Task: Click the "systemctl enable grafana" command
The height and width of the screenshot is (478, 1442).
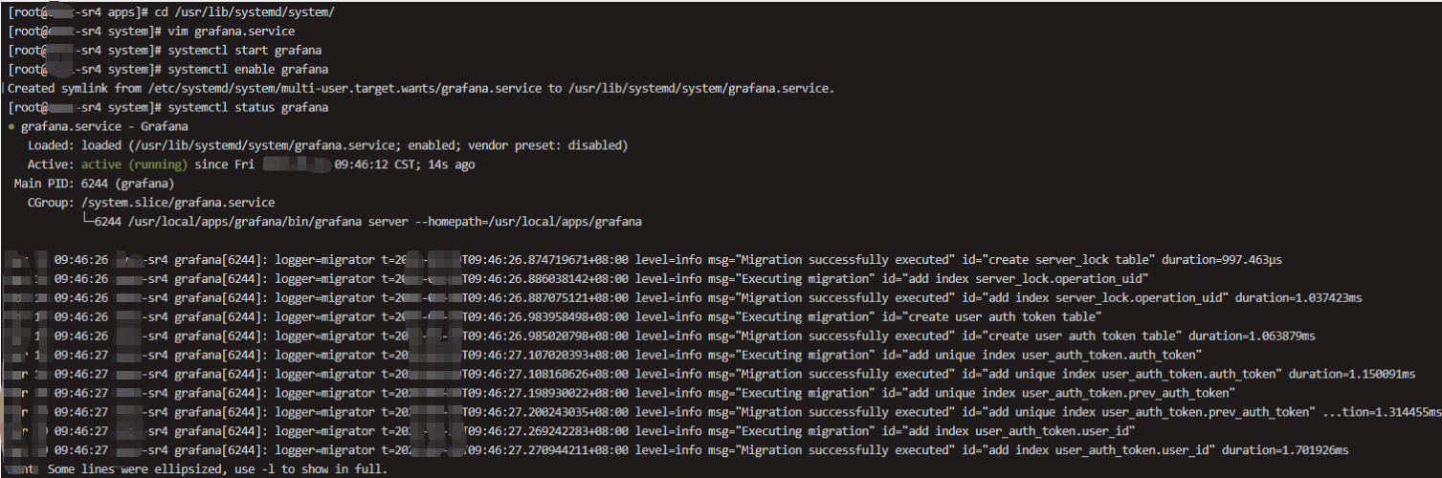Action: [x=248, y=69]
